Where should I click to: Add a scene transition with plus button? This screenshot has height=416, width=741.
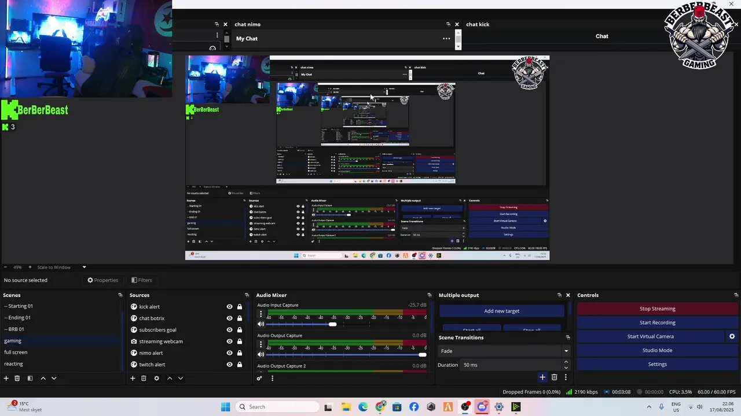tap(542, 377)
